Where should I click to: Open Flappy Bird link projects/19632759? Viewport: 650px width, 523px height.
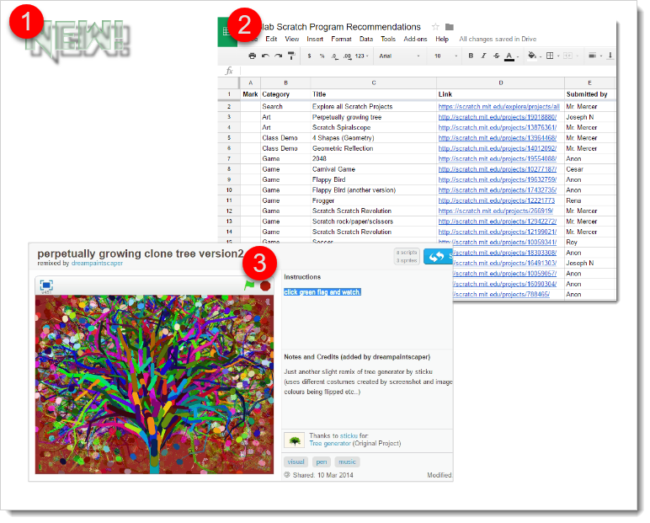pyautogui.click(x=498, y=179)
